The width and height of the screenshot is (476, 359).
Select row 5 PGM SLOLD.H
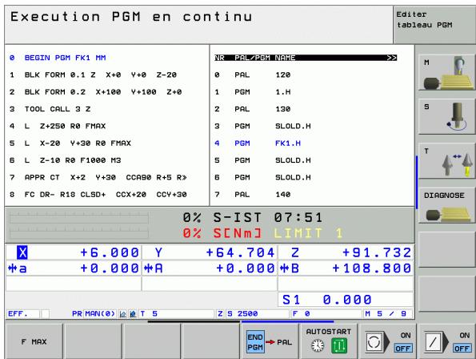(306, 160)
